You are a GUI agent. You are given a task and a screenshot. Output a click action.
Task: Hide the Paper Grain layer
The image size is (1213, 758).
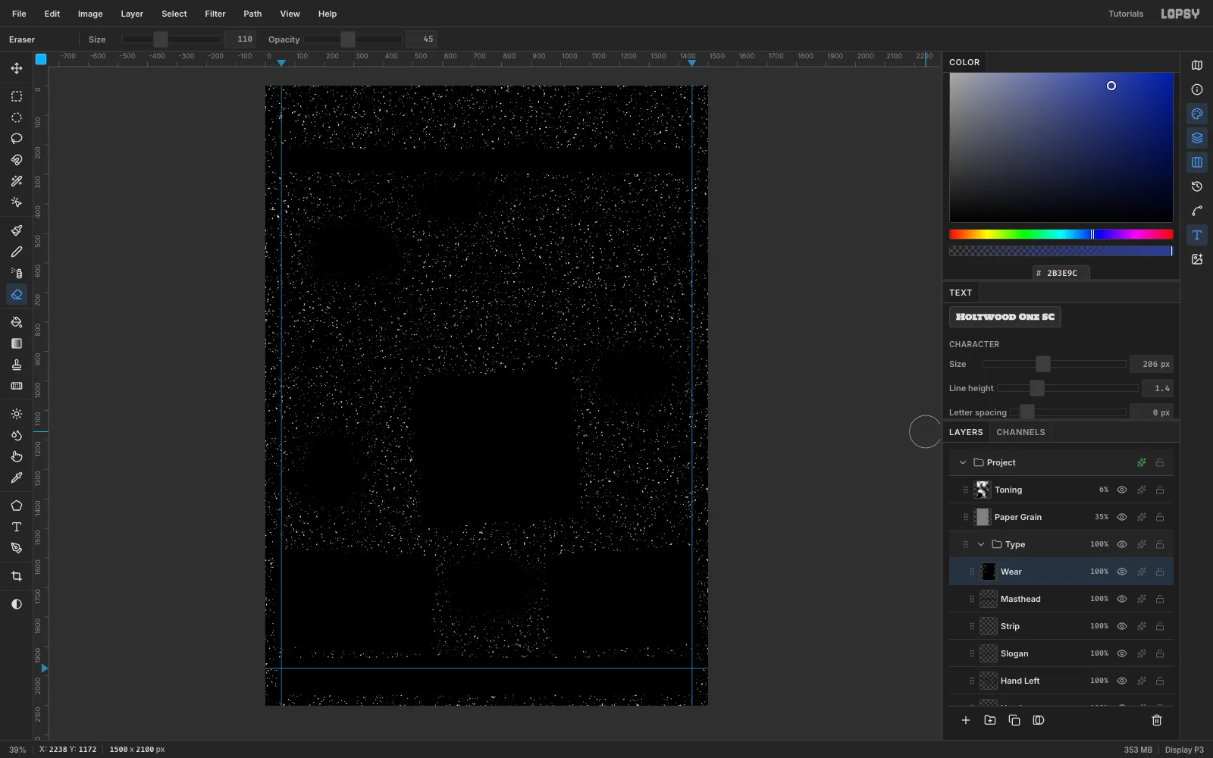pos(1122,517)
